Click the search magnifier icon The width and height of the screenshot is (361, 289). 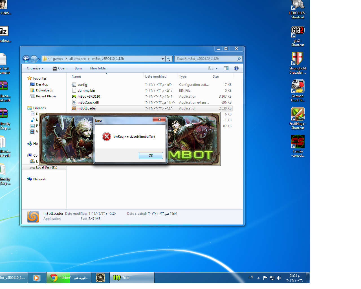pyautogui.click(x=239, y=59)
